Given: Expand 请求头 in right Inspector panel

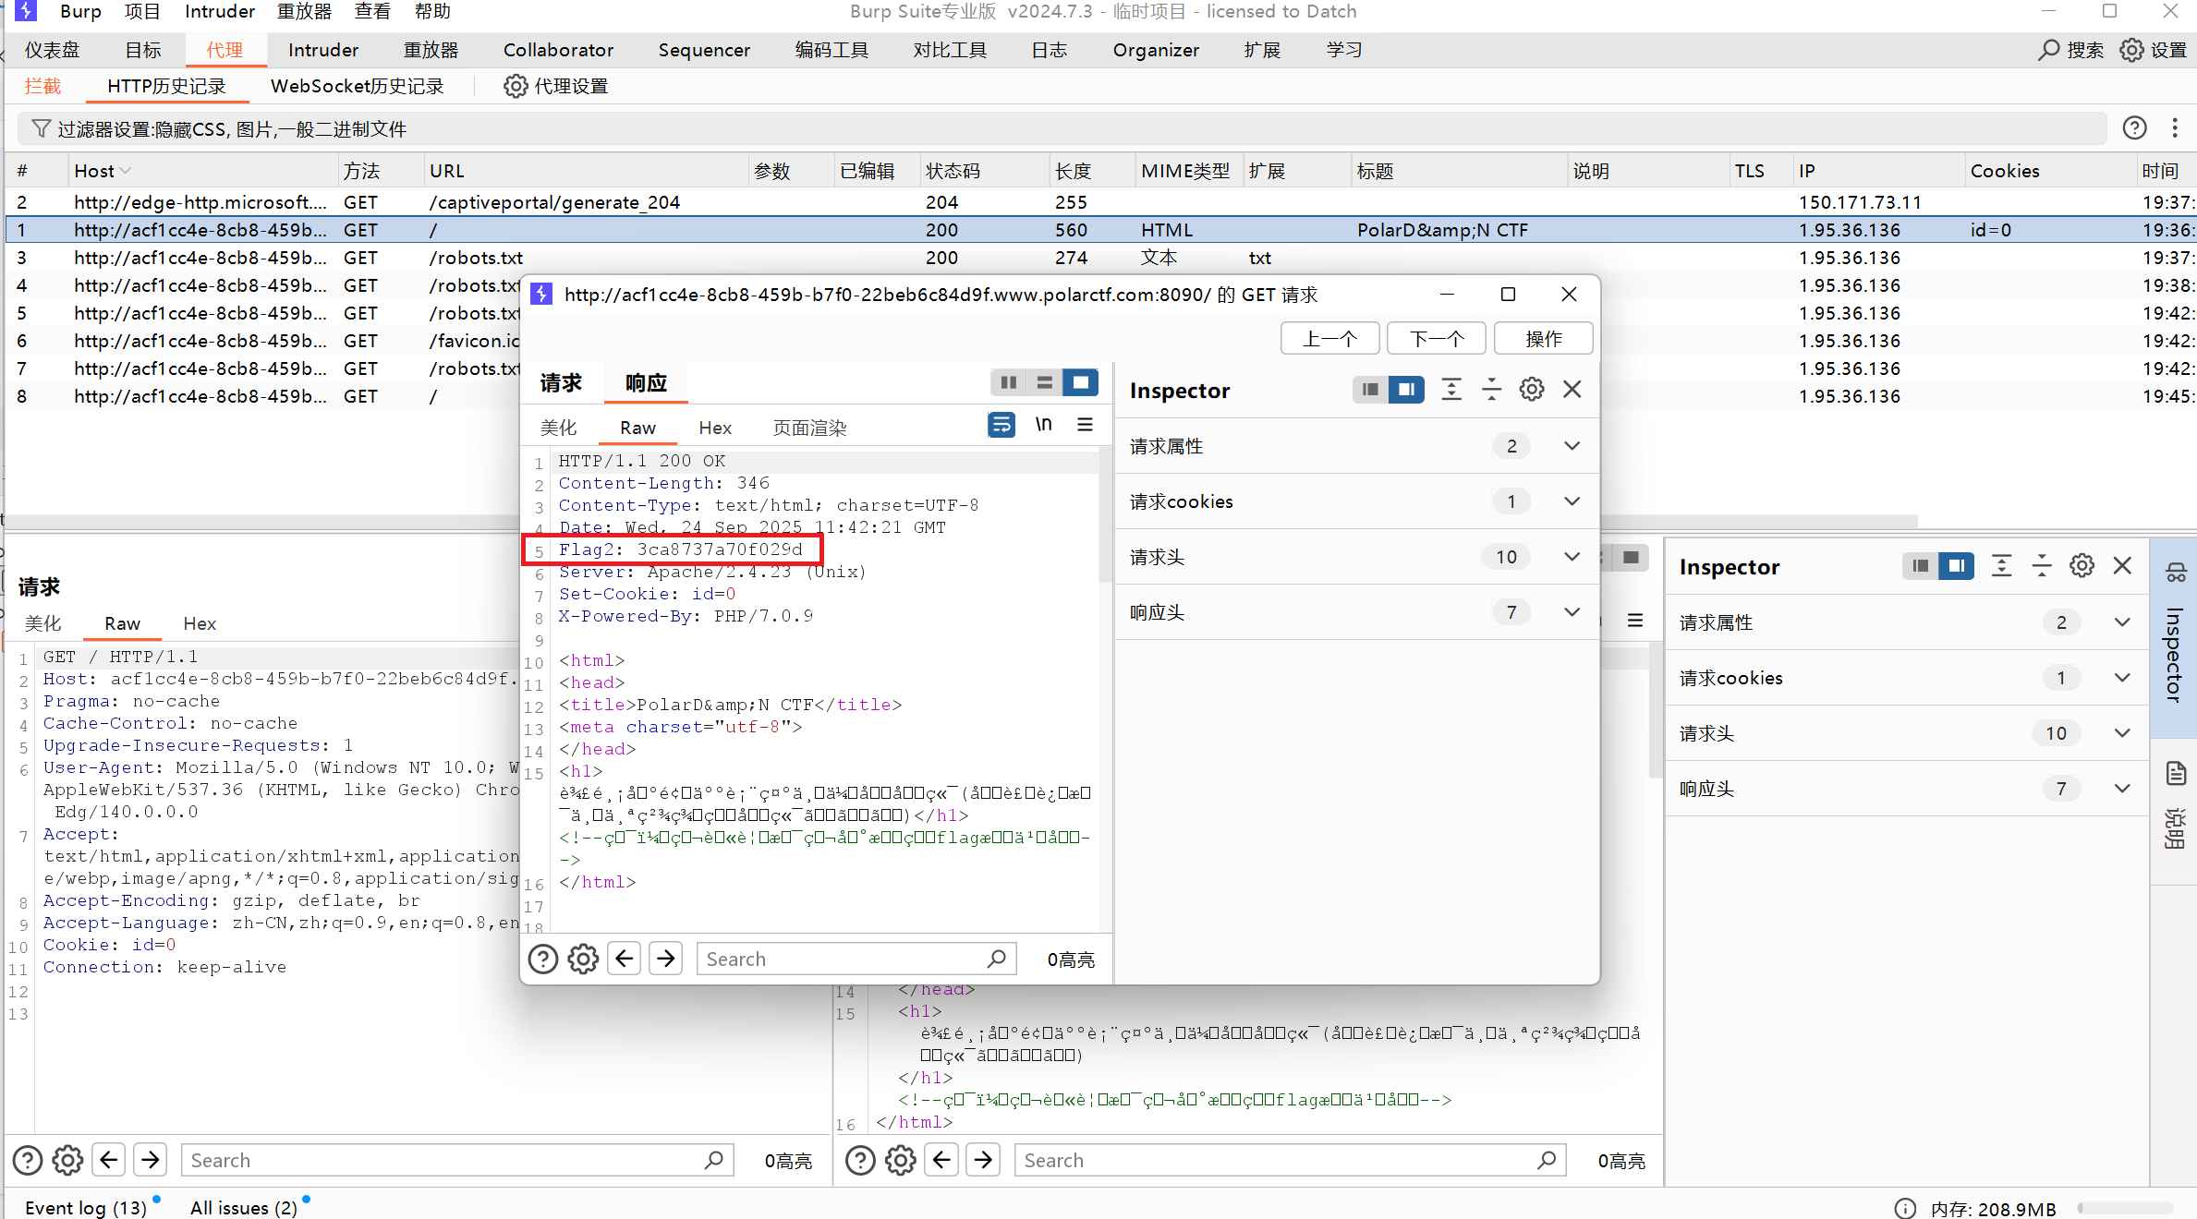Looking at the screenshot, I should (2122, 733).
